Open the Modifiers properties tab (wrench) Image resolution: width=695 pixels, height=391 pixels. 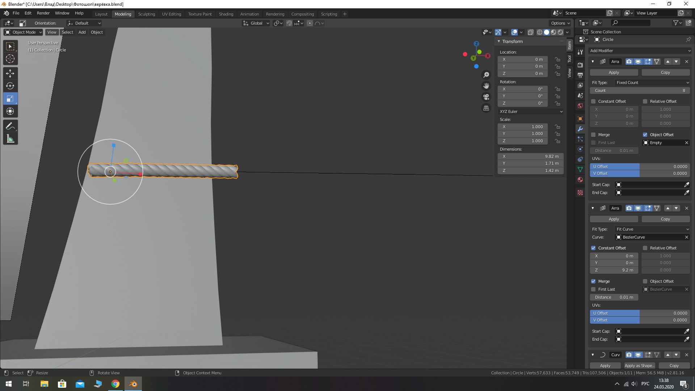580,129
